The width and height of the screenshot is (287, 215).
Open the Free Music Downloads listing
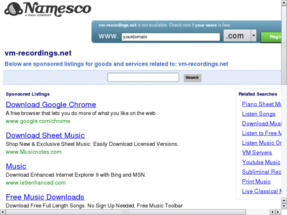pyautogui.click(x=45, y=197)
